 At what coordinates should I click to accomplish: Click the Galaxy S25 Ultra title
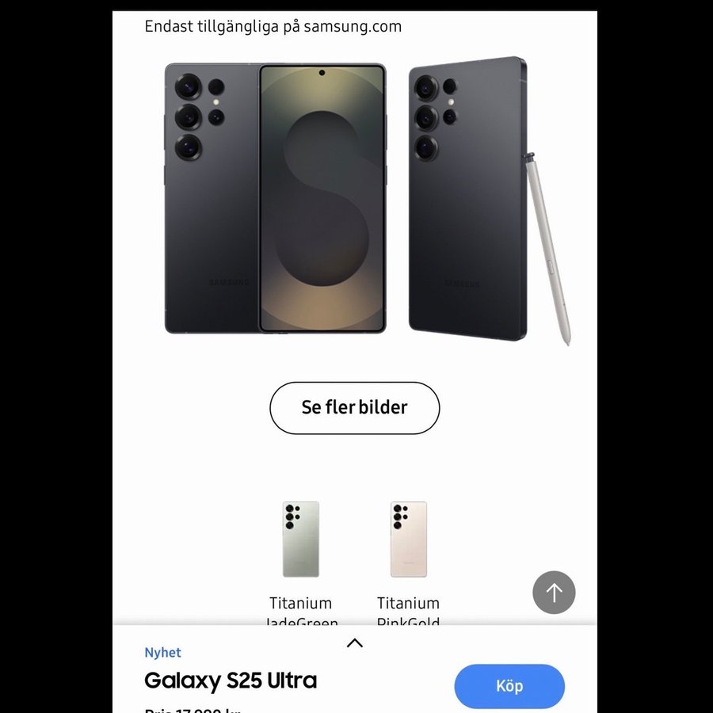pyautogui.click(x=231, y=681)
